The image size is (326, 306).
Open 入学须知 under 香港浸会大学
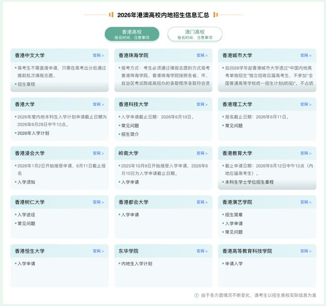click(x=26, y=182)
